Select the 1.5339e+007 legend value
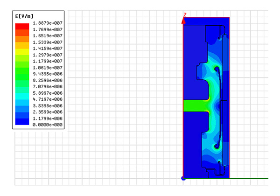 48,42
